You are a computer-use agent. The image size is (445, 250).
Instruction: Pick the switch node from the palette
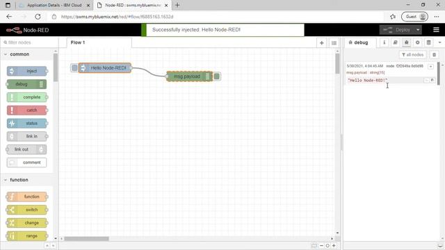[x=27, y=210]
